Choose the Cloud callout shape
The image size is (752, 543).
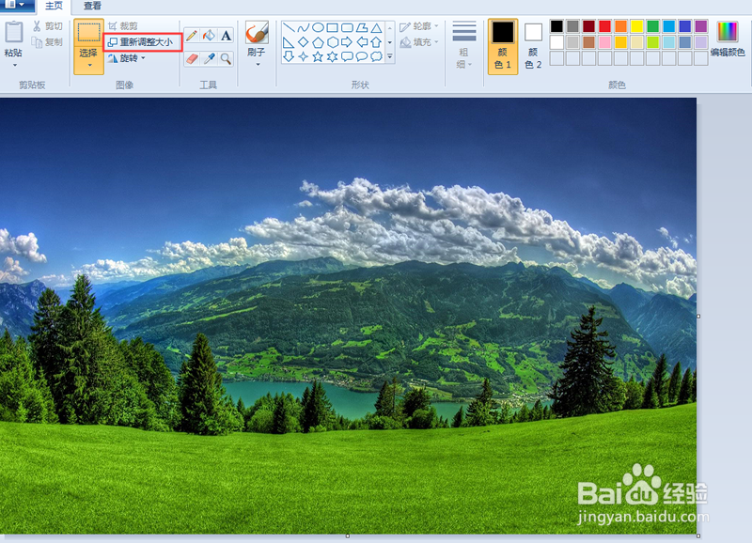click(x=377, y=56)
